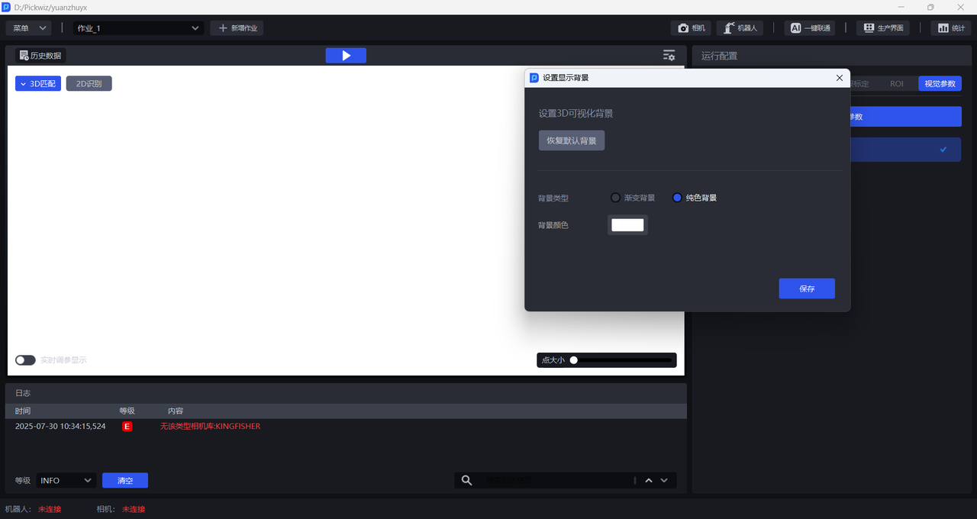Expand the 菜单 menu dropdown
The width and height of the screenshot is (977, 519).
[x=29, y=28]
